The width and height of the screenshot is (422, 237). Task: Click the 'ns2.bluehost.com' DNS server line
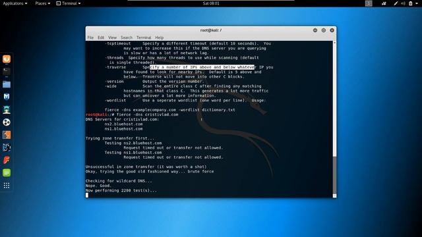123,124
